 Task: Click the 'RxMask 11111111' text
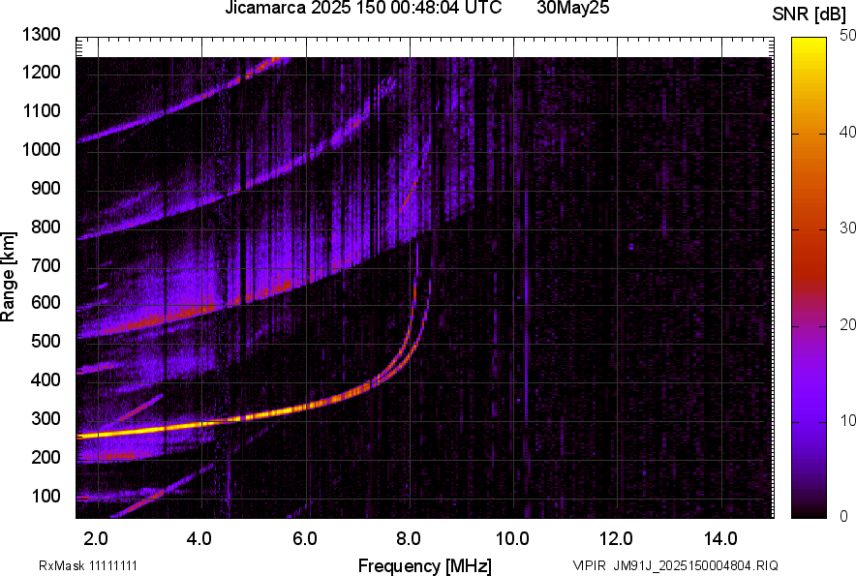[87, 565]
